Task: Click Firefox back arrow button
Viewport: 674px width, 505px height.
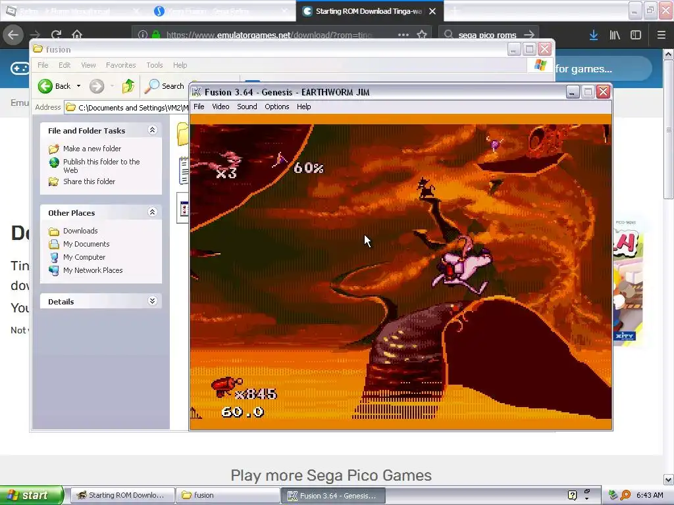Action: [13, 34]
